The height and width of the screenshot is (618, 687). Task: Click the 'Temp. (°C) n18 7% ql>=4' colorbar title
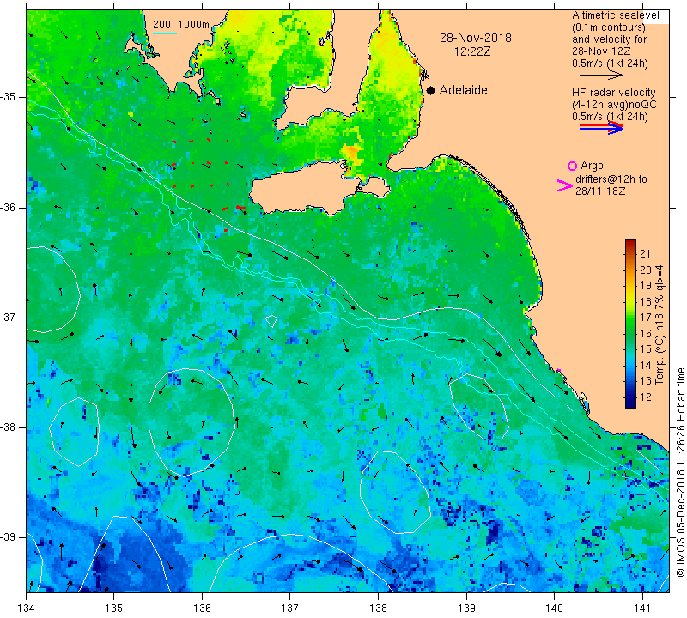(660, 324)
